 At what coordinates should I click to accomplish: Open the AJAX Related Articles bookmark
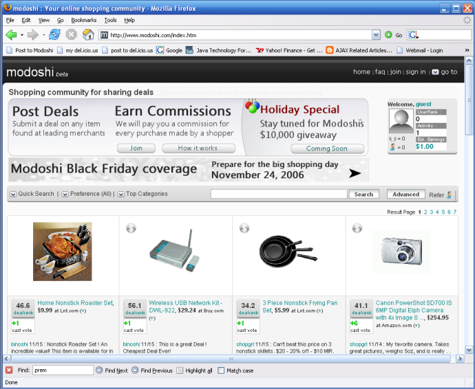(x=359, y=50)
